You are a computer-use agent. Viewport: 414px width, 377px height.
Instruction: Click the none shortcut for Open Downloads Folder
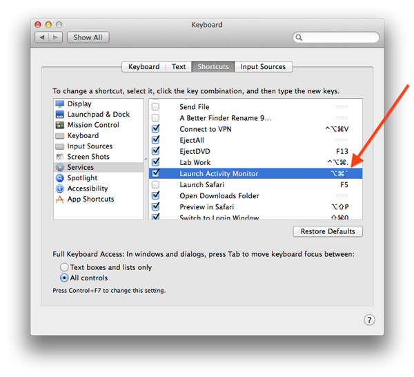click(342, 195)
